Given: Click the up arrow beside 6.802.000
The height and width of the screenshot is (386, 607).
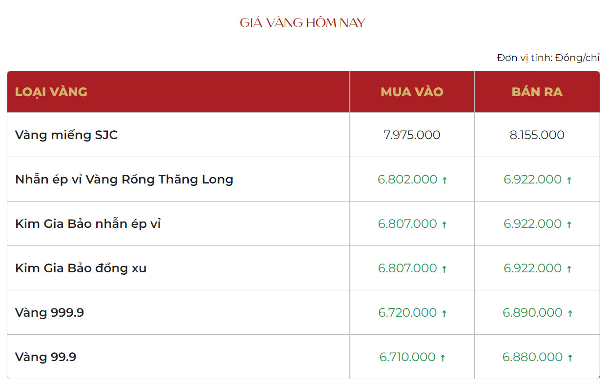Looking at the screenshot, I should pyautogui.click(x=445, y=180).
